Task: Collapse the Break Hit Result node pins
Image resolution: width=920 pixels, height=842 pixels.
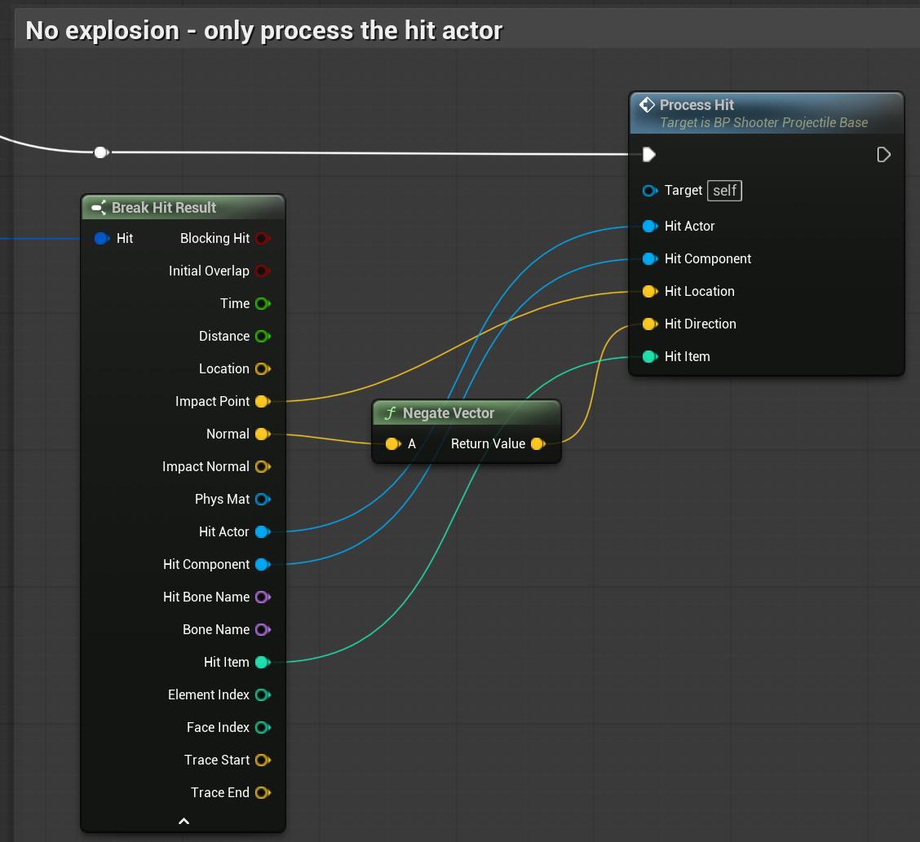Action: 184,821
